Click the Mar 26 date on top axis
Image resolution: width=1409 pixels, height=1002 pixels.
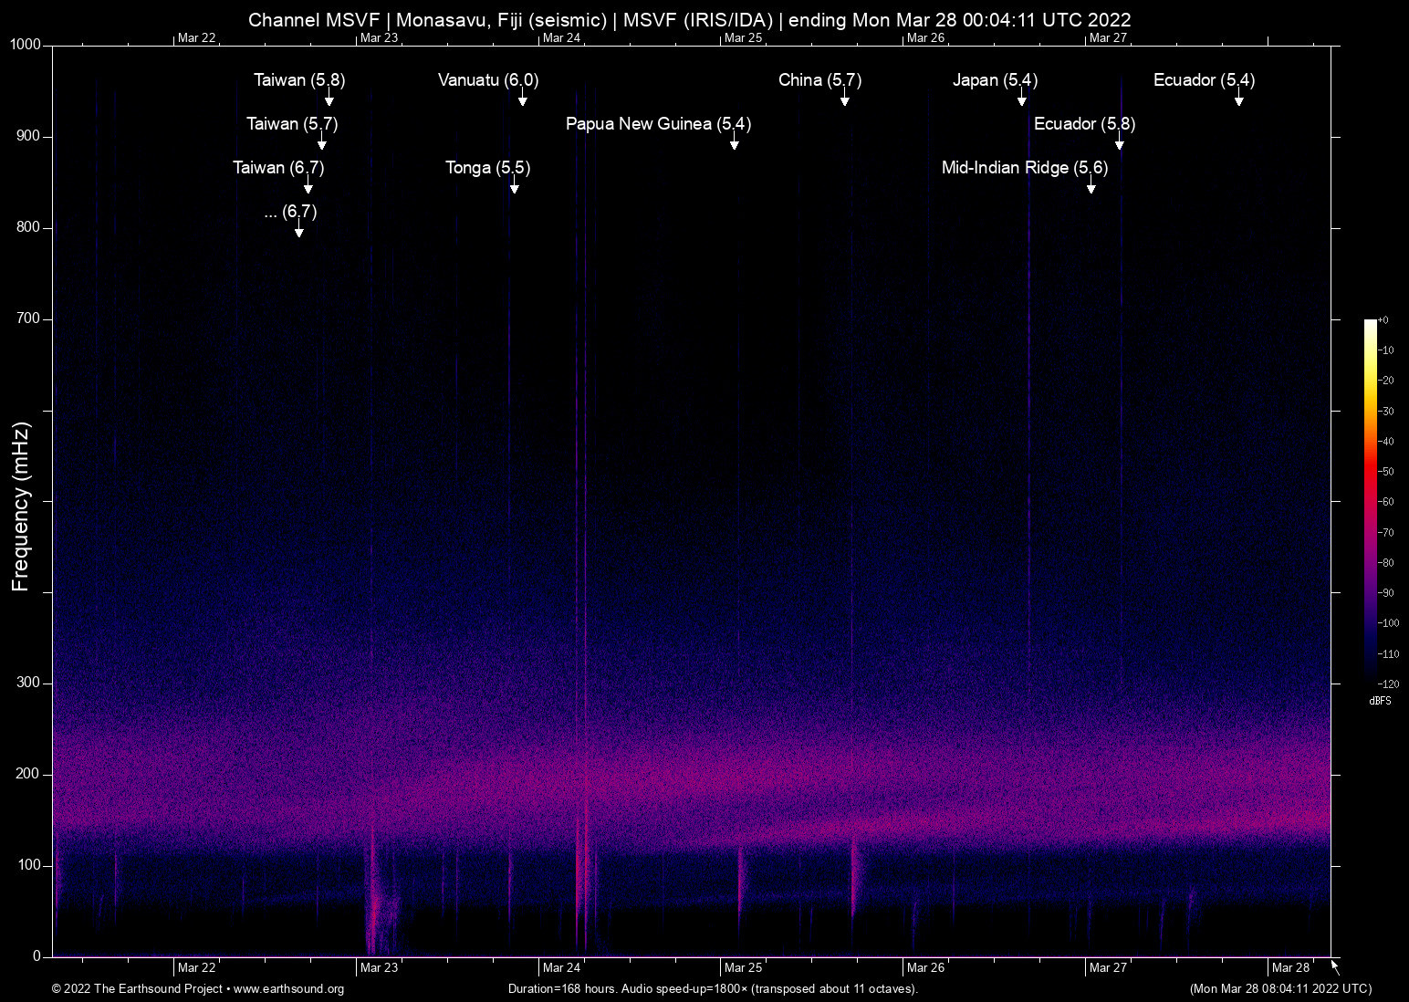(925, 37)
